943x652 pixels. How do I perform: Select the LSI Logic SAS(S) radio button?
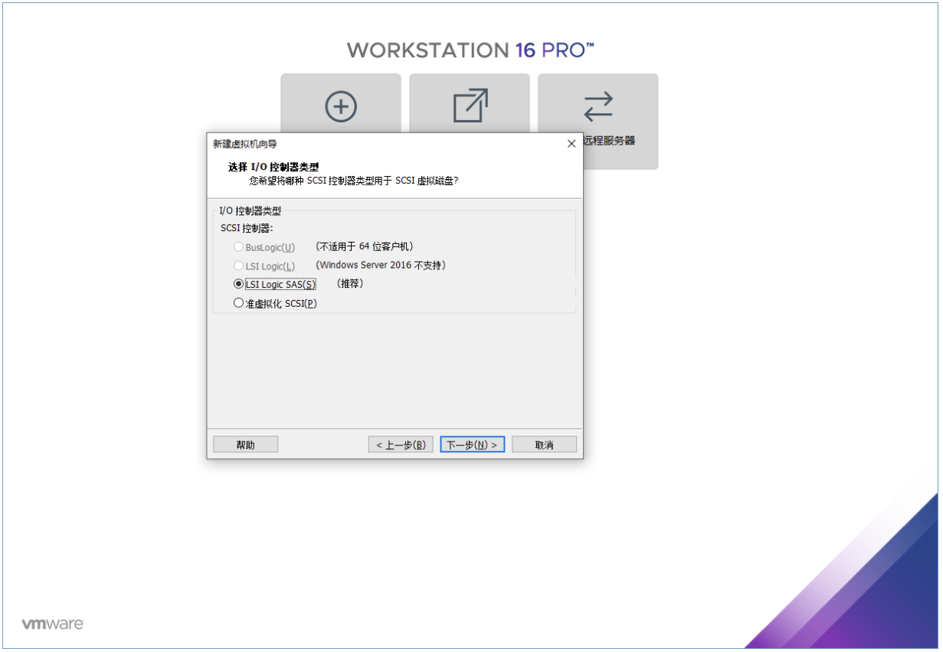pos(239,284)
